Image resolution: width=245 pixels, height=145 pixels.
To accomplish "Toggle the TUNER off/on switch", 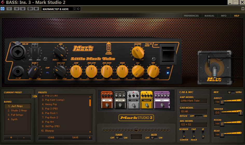I will pyautogui.click(x=119, y=138).
